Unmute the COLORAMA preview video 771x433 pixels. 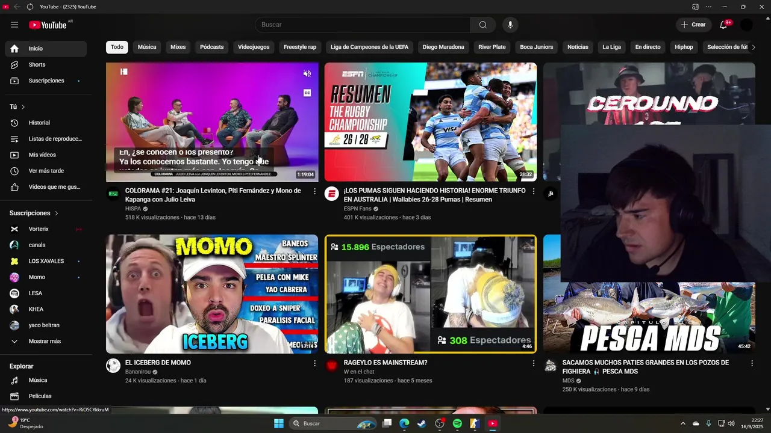[307, 73]
